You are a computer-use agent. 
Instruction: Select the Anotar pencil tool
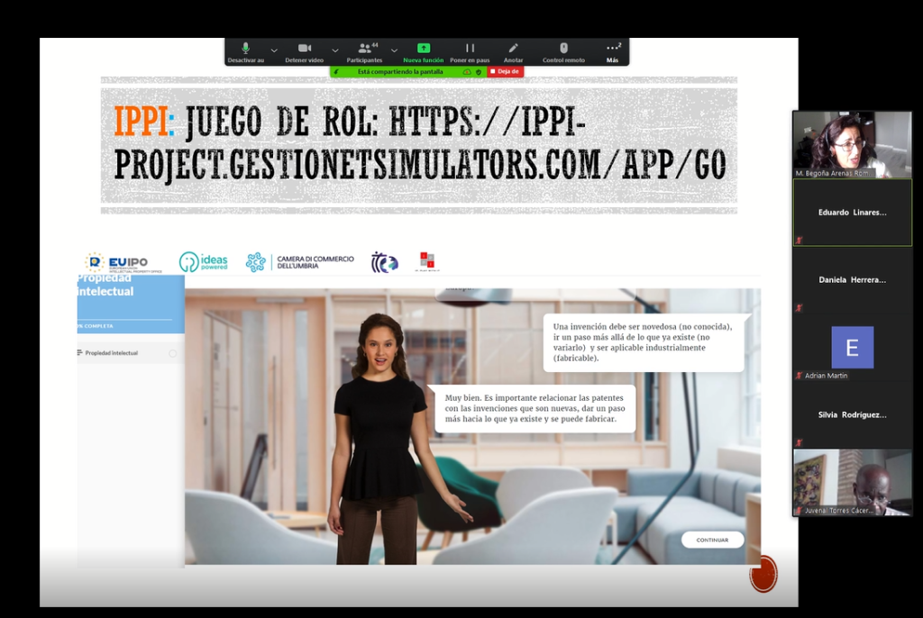point(513,49)
